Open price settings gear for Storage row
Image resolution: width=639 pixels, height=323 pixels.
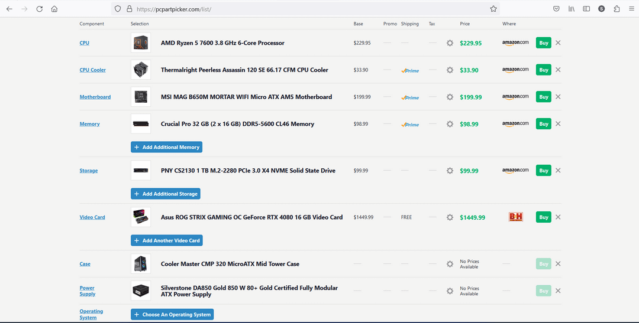(x=450, y=171)
